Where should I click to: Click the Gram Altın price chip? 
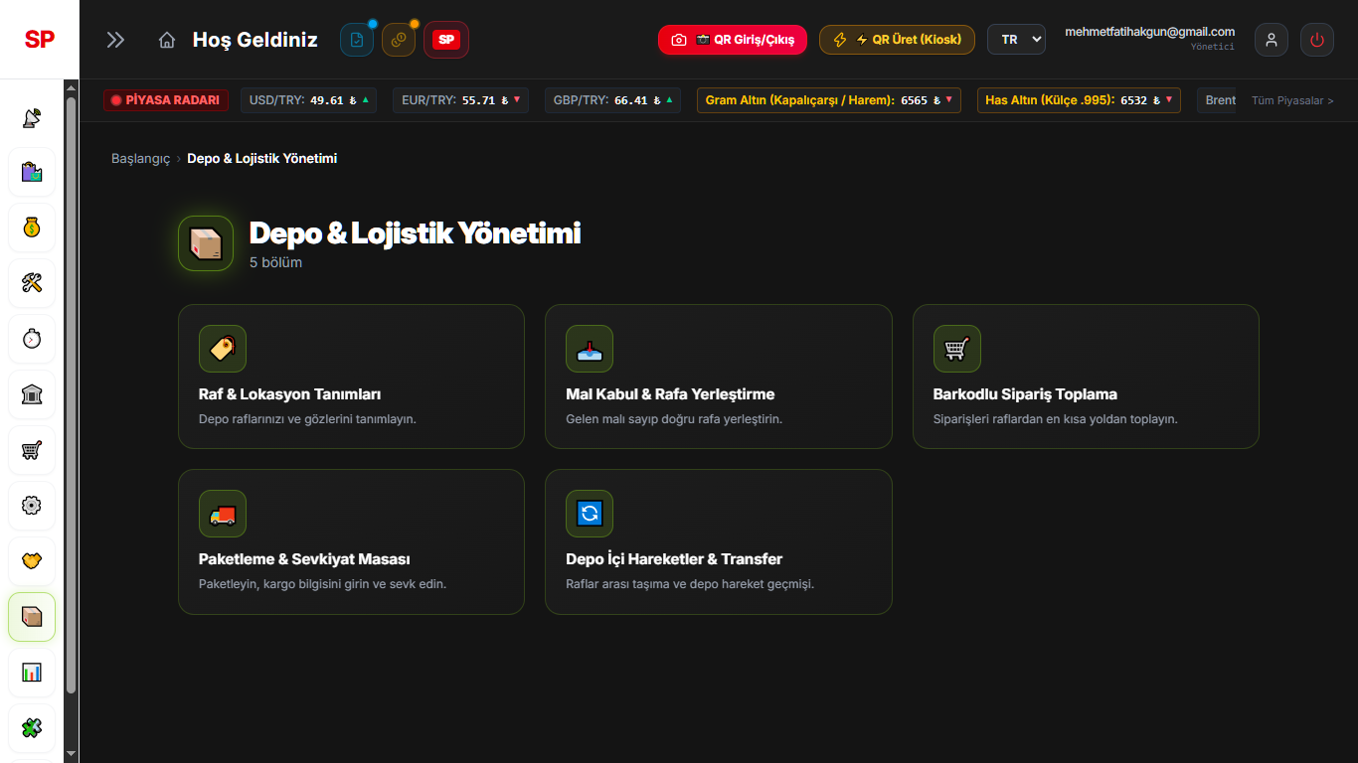coord(829,100)
